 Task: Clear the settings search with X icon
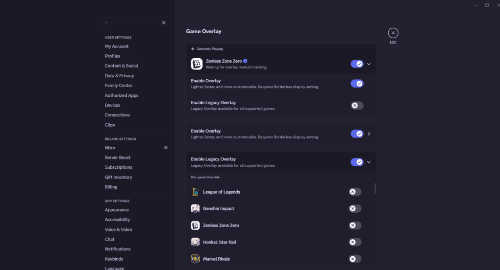point(164,22)
